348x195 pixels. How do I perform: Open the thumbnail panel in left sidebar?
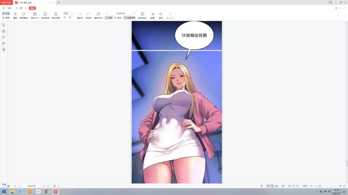(x=3, y=31)
